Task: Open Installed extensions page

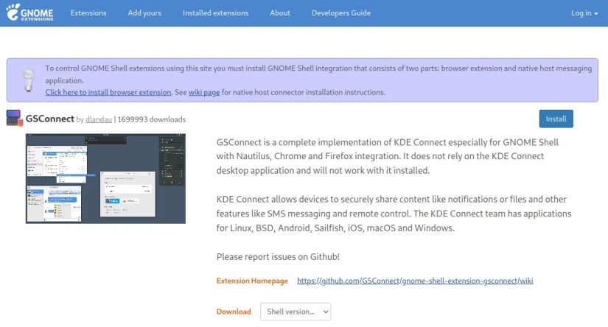Action: (x=215, y=13)
